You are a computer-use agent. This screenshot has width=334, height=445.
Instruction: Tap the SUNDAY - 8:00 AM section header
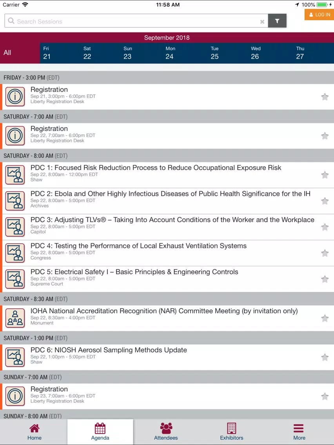point(167,414)
